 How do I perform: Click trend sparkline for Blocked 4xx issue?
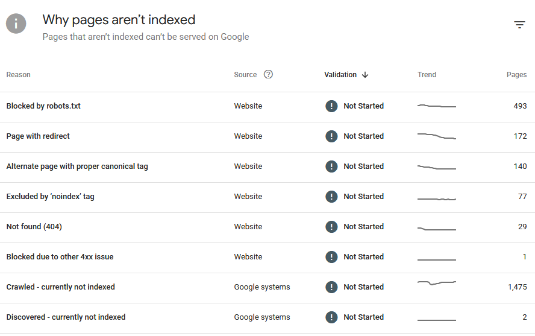tap(437, 260)
